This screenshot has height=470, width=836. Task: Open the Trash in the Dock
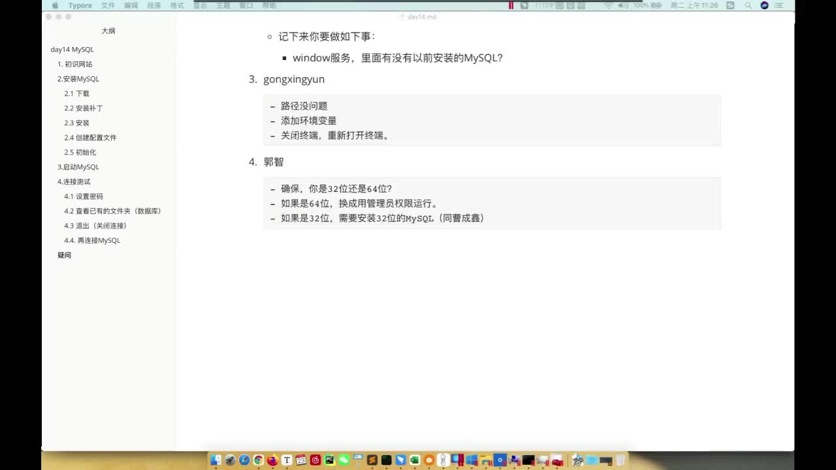pyautogui.click(x=620, y=460)
